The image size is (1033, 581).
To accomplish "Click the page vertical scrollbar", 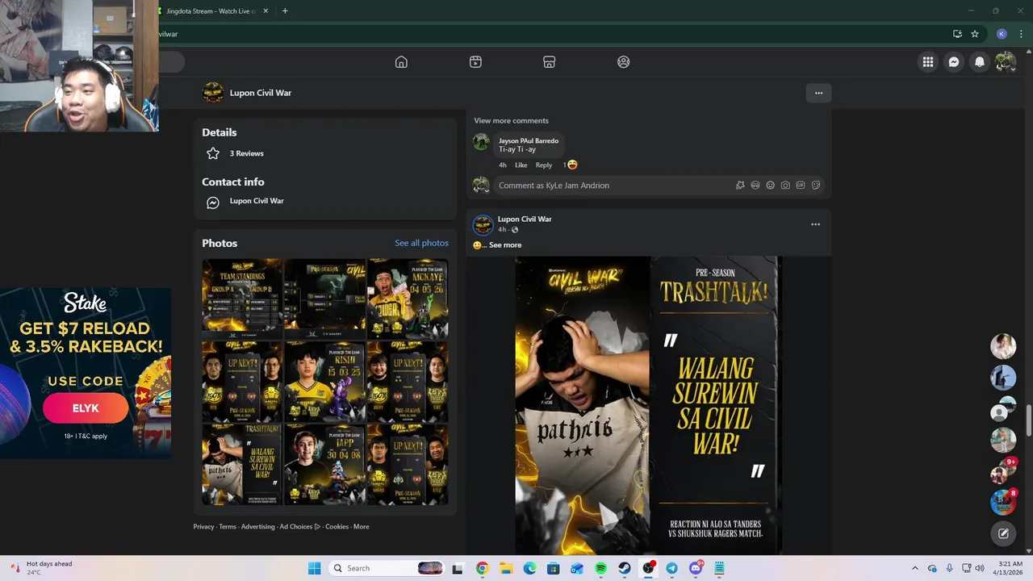I will pyautogui.click(x=1028, y=421).
